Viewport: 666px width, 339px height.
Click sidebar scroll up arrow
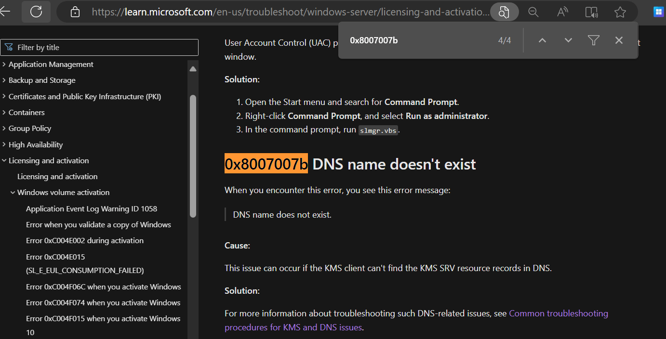193,69
